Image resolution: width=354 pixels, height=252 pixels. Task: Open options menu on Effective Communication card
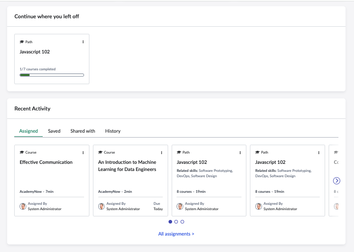[83, 153]
